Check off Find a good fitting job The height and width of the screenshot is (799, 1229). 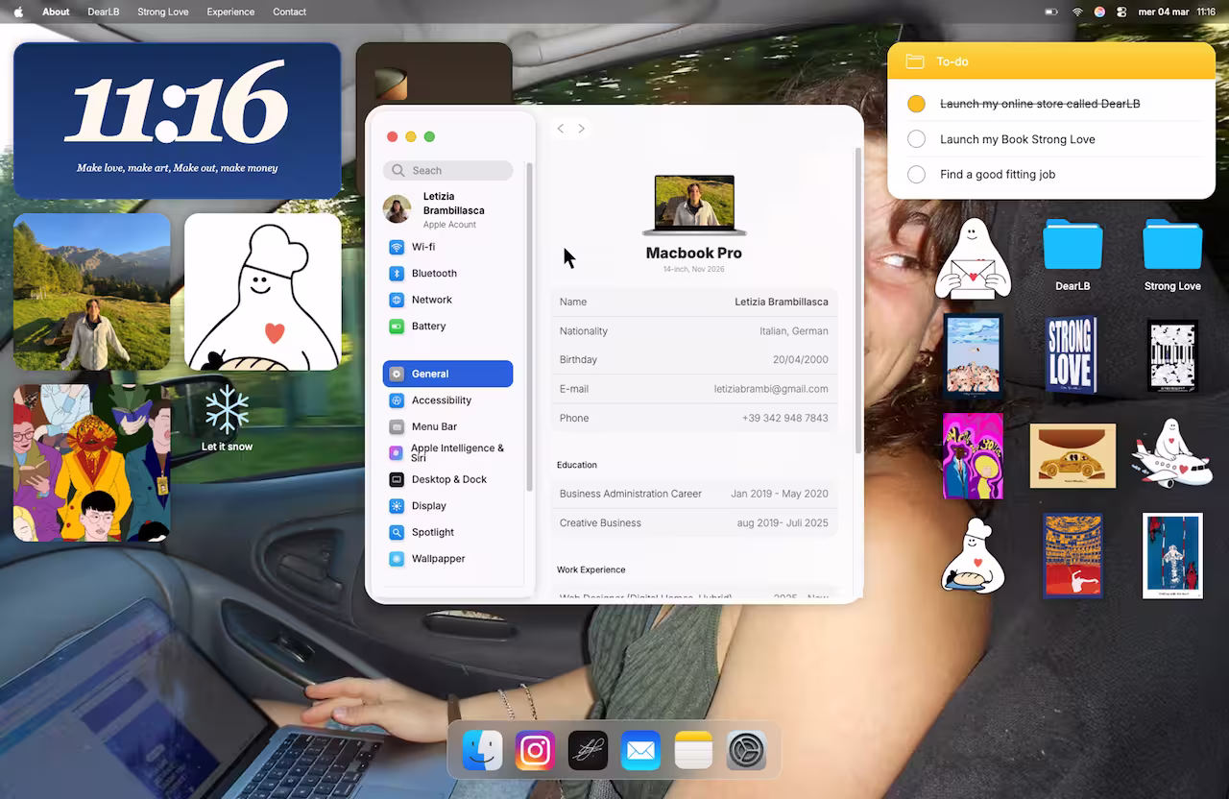coord(916,175)
